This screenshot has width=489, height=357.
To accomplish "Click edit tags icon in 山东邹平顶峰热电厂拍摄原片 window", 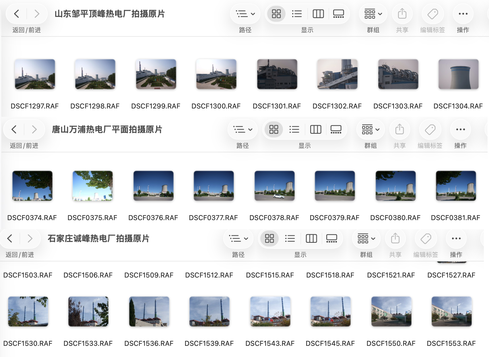I will 433,14.
